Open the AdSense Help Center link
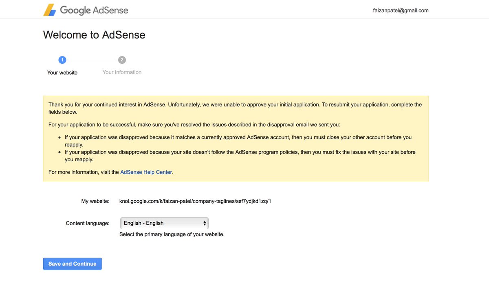 click(146, 172)
